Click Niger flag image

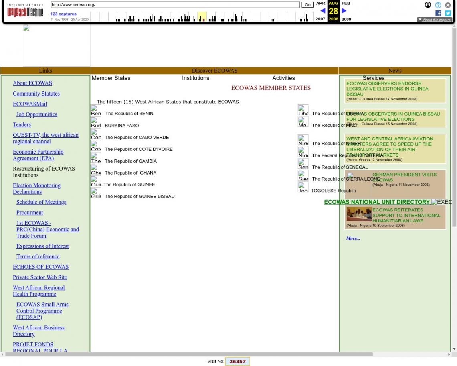click(303, 140)
